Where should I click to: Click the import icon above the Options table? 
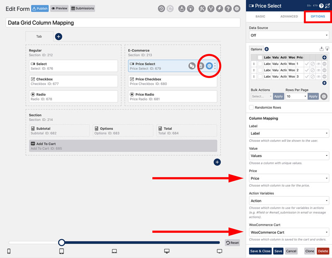(322, 49)
